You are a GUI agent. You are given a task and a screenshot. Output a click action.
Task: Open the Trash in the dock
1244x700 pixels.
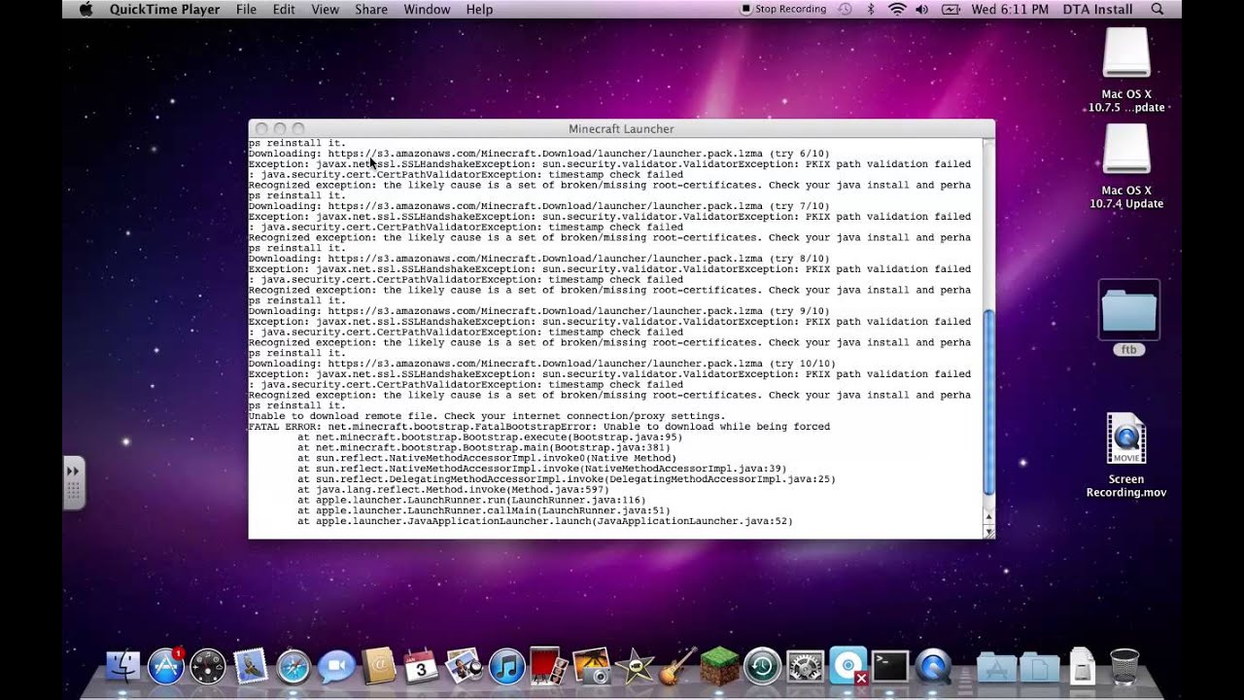click(x=1124, y=666)
